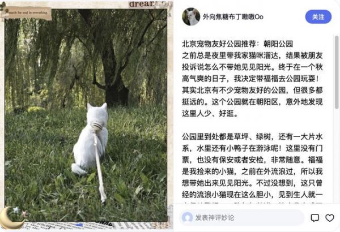Open username 外向焦糖布丁嗷嗷Oo profile
Screen dimensions: 340x232
tap(233, 16)
